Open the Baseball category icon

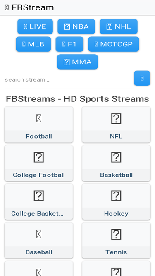[x=39, y=234]
